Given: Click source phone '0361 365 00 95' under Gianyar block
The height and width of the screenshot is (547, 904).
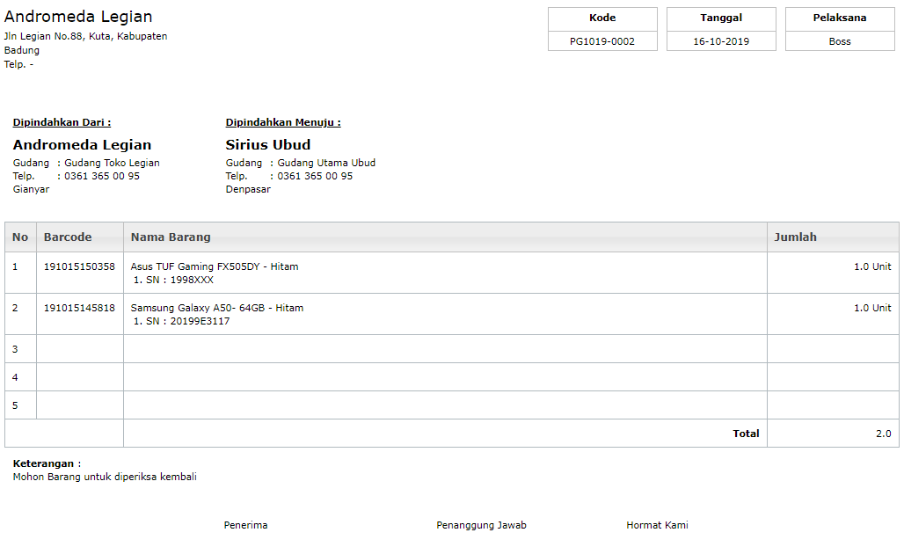Looking at the screenshot, I should click(x=102, y=177).
